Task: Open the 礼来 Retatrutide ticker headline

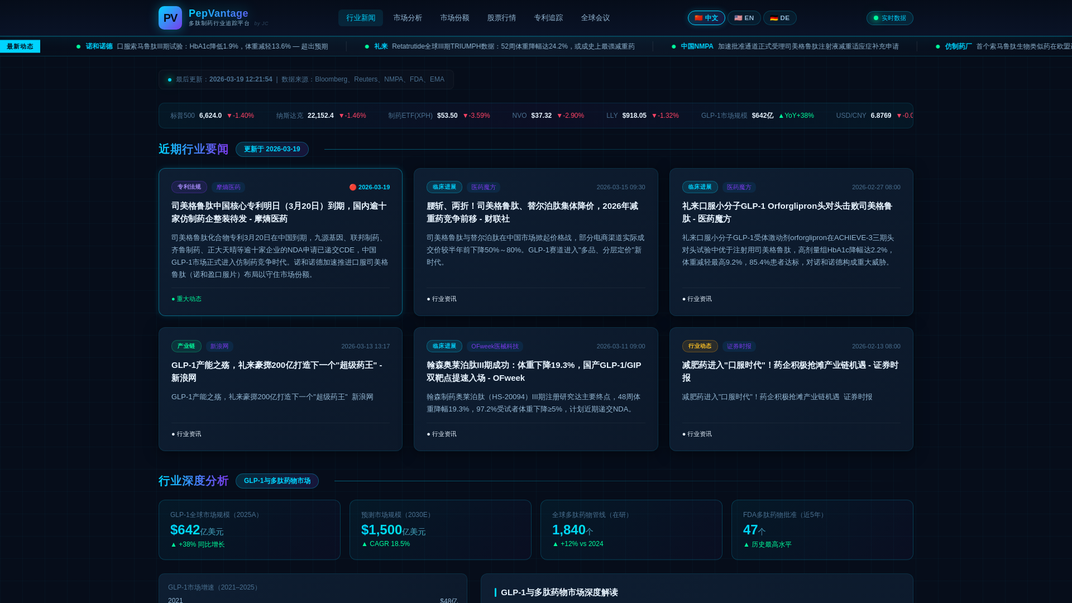Action: 500,46
